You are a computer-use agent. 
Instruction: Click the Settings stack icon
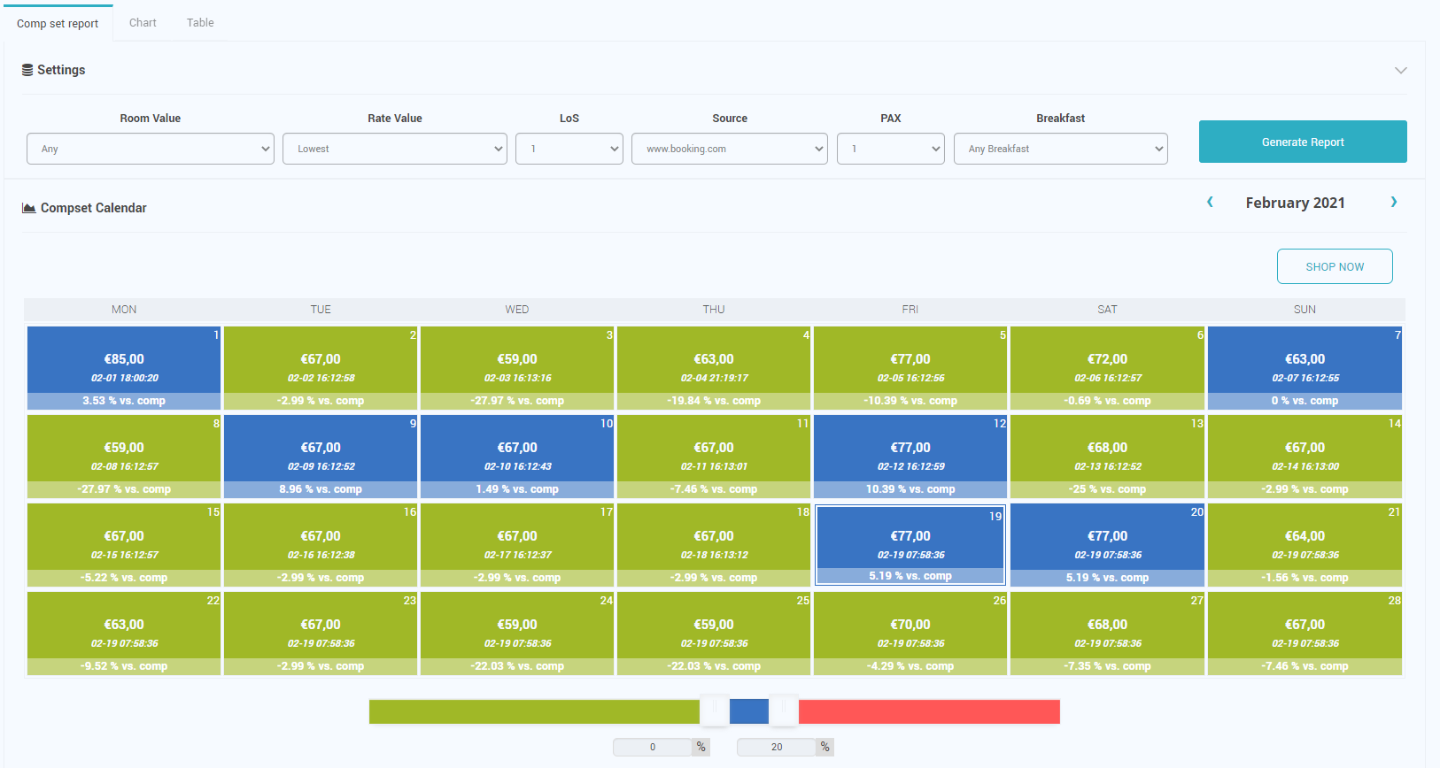pos(27,70)
